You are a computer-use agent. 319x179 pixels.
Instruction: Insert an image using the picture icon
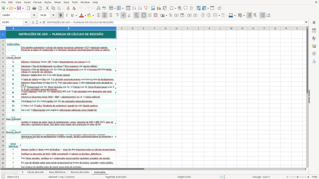point(153,8)
